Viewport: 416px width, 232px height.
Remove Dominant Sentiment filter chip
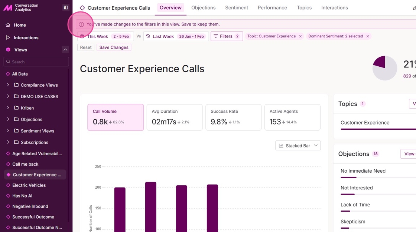[x=368, y=36]
